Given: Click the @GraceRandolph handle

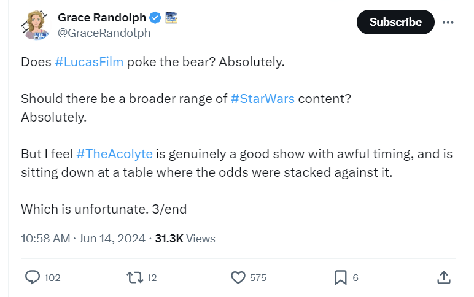Looking at the screenshot, I should [x=104, y=33].
